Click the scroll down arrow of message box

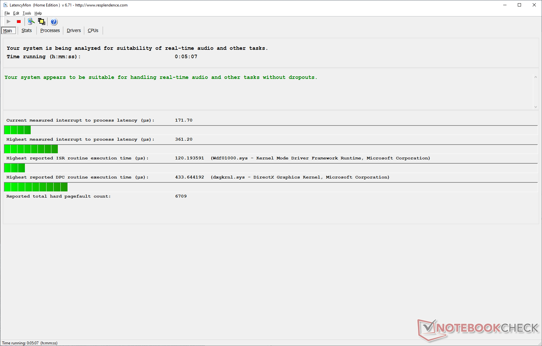[x=536, y=107]
